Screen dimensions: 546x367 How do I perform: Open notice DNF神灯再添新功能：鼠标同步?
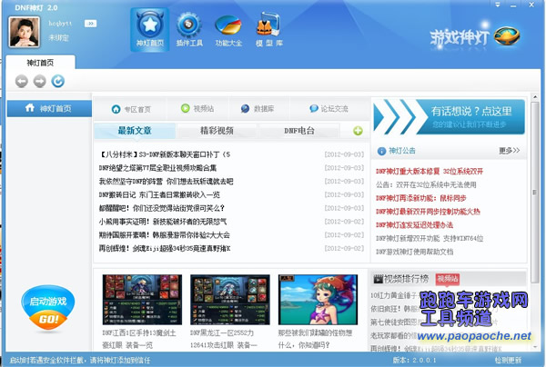pos(421,198)
